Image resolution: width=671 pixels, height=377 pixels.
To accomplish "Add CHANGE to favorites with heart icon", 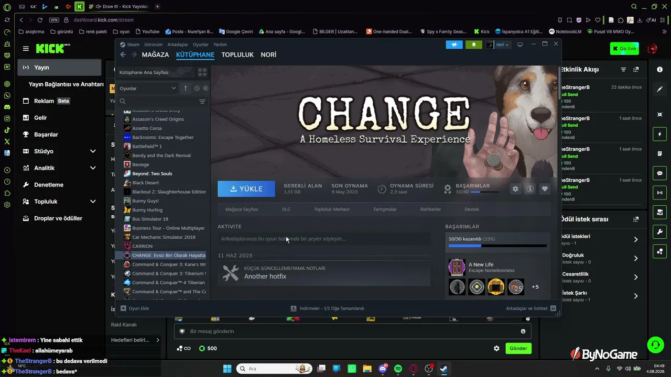I will (x=545, y=188).
